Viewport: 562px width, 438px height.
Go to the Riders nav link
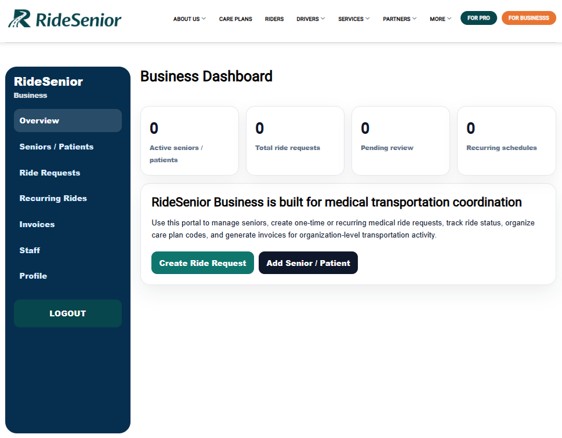pyautogui.click(x=274, y=19)
